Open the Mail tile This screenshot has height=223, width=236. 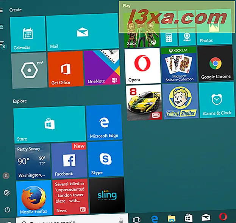(x=83, y=32)
